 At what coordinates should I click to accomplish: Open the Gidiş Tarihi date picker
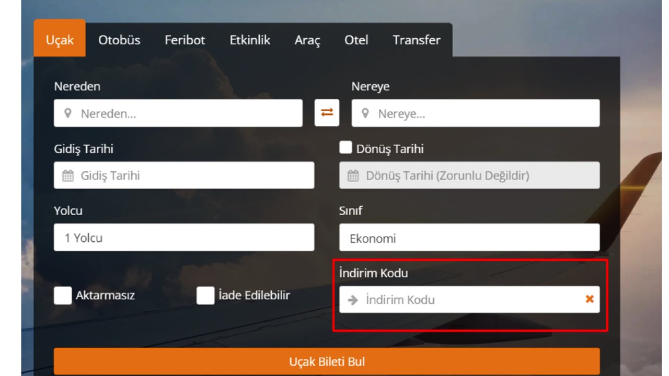point(184,175)
